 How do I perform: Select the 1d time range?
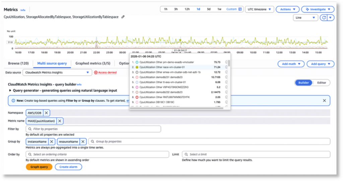coord(198,9)
